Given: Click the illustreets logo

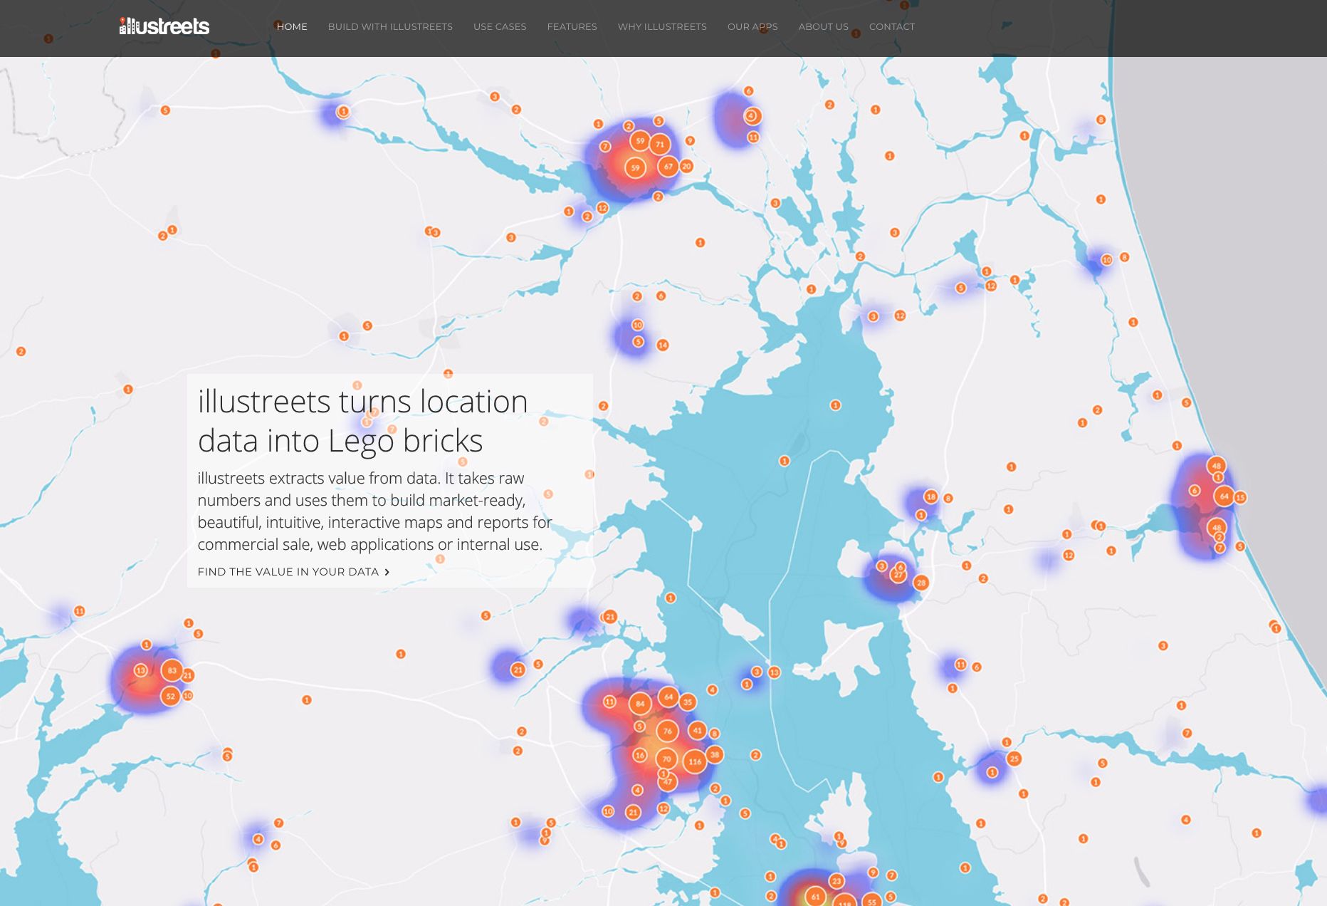Looking at the screenshot, I should click(164, 26).
